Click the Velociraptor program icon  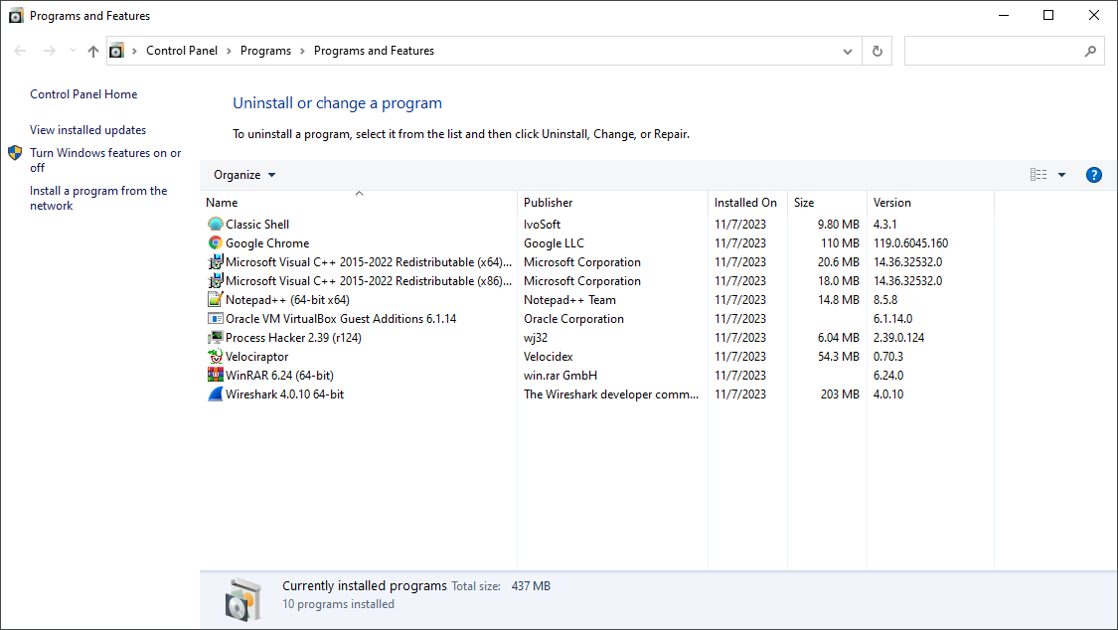point(216,357)
